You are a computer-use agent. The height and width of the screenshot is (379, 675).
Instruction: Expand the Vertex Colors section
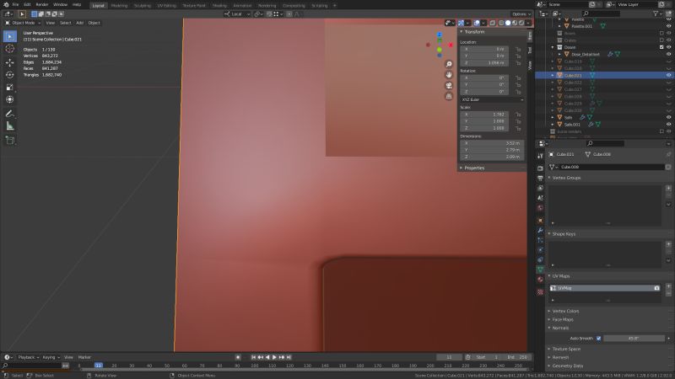pyautogui.click(x=565, y=311)
